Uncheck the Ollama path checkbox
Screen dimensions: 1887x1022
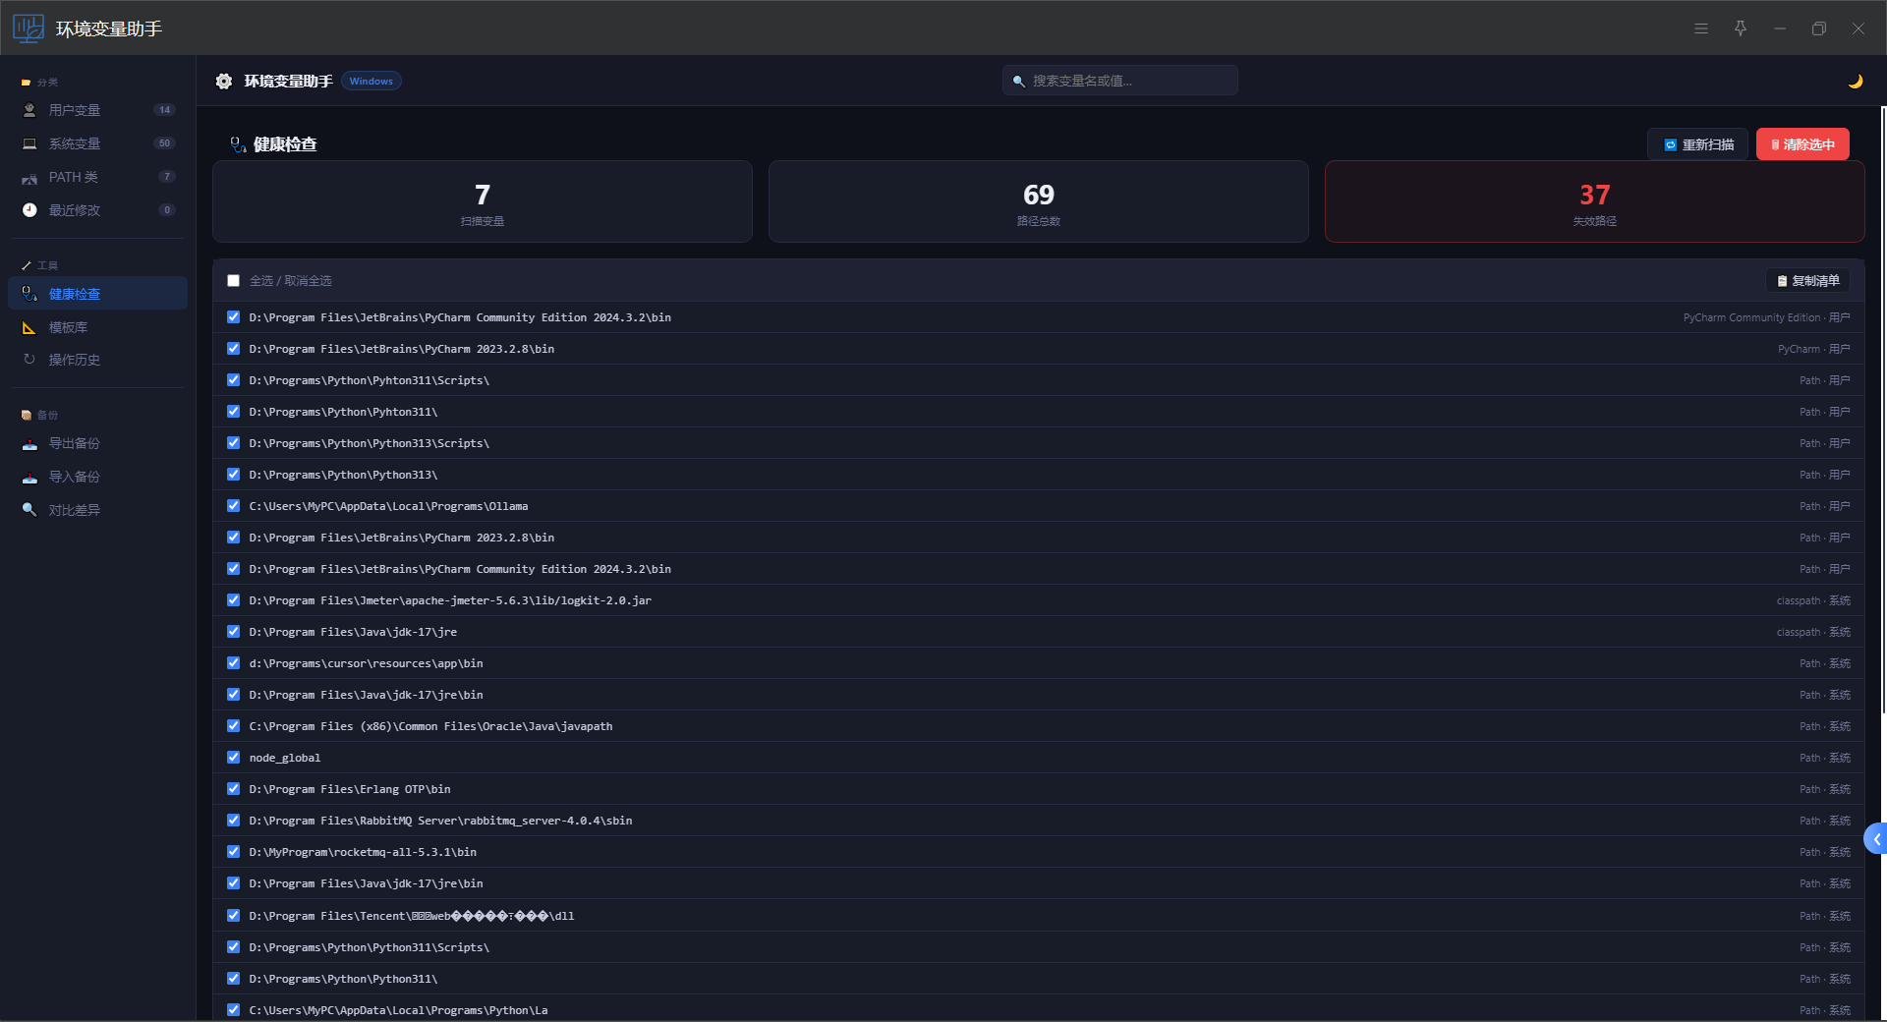pyautogui.click(x=233, y=506)
